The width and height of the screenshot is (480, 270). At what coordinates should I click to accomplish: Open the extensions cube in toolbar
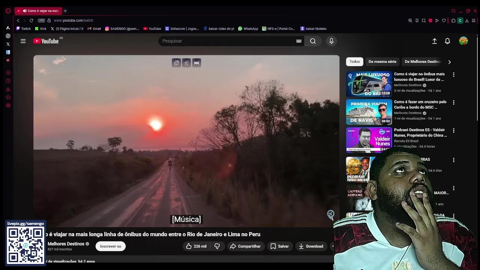point(453,21)
